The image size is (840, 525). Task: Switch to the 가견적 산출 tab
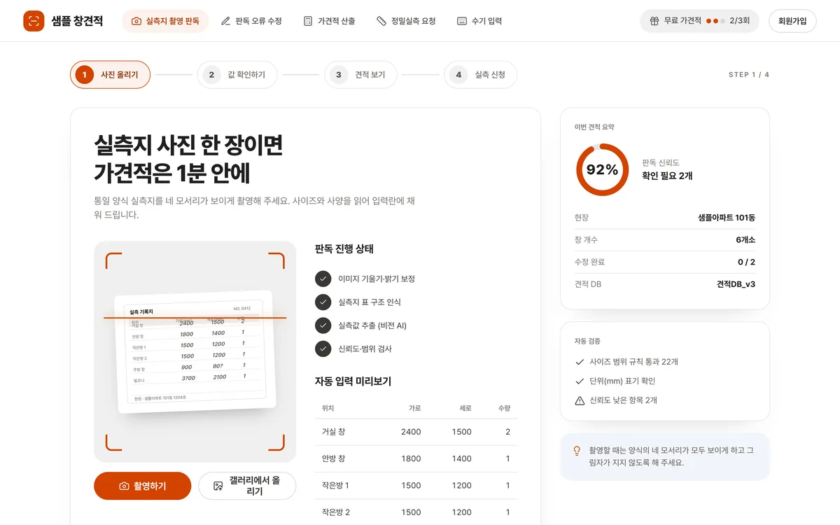[x=329, y=21]
